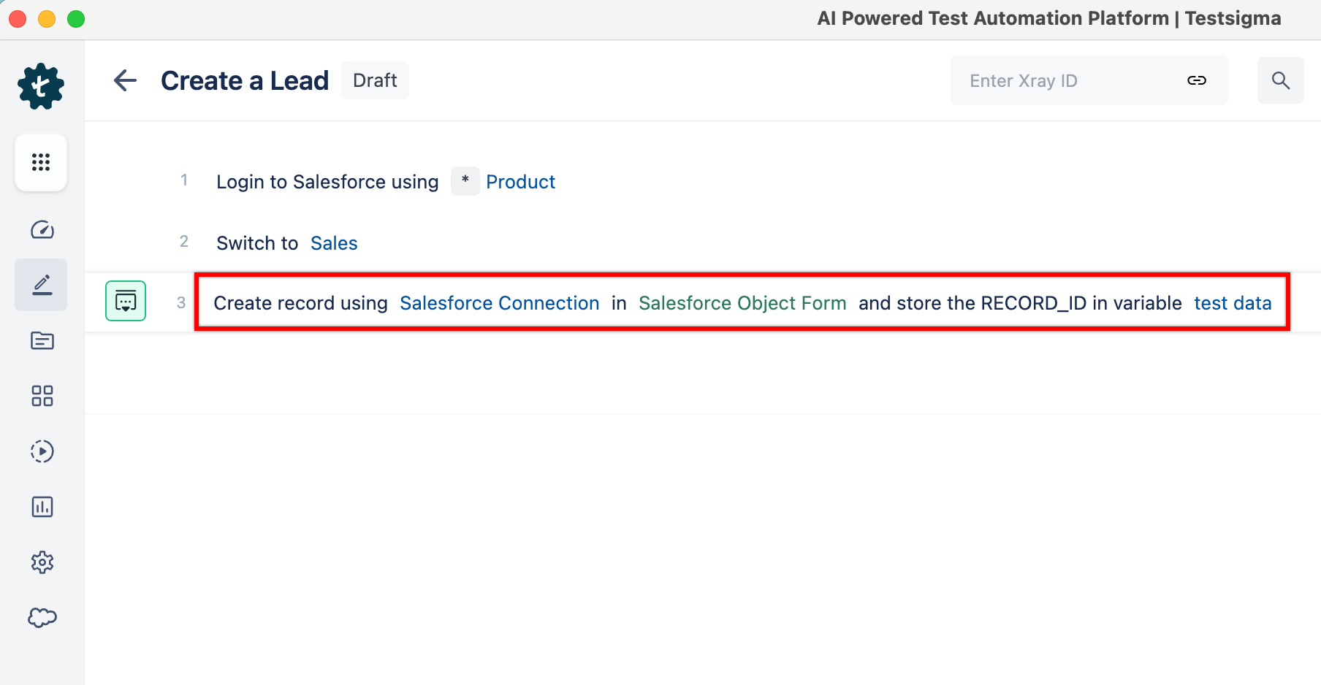The width and height of the screenshot is (1321, 685).
Task: Click the 'Create a Lead' title
Action: point(245,80)
